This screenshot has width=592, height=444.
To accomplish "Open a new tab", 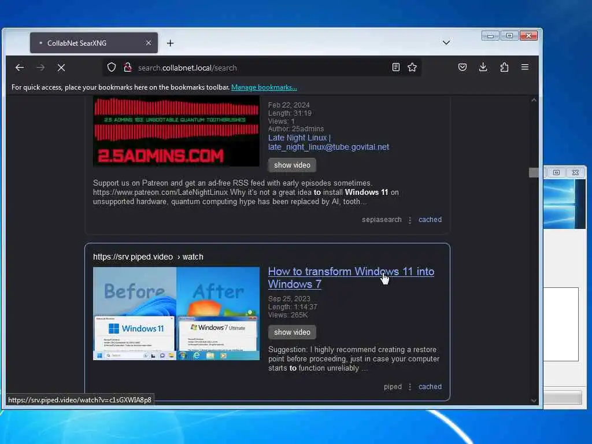I will pos(171,43).
